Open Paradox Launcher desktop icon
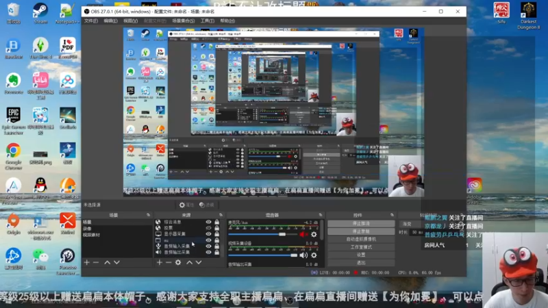 click(67, 261)
